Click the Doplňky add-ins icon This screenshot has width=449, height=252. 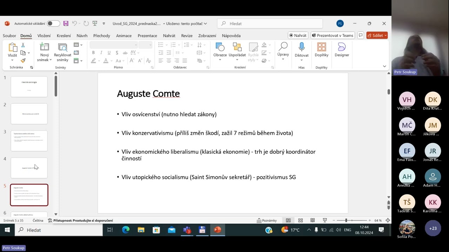tap(321, 47)
